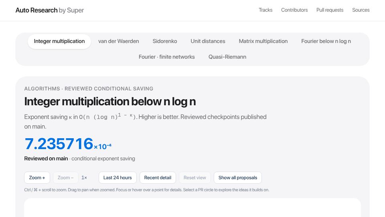Image resolution: width=385 pixels, height=217 pixels.
Task: Open Pull requests in the top navigation
Action: click(x=330, y=10)
